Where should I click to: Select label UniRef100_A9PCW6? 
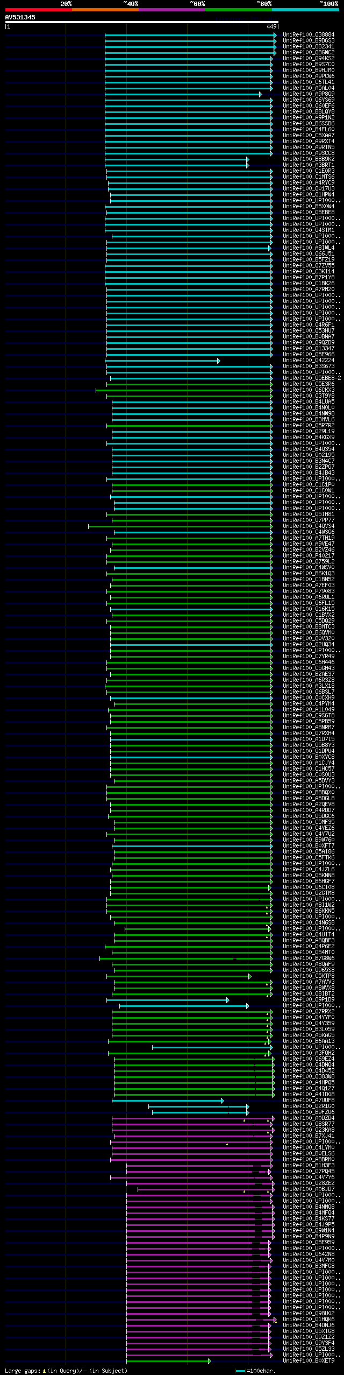[x=309, y=76]
